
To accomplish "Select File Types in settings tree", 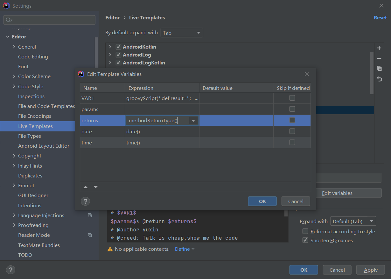I will click(x=30, y=136).
